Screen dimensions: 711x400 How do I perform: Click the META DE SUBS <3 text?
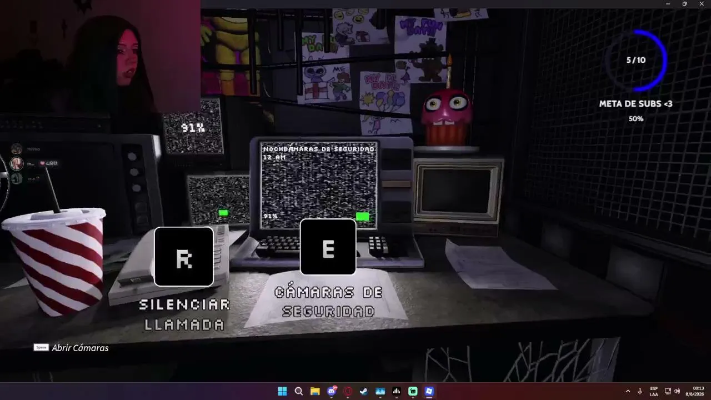tap(635, 104)
